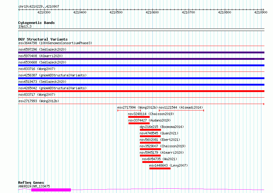The image size is (273, 193).
Task: Click the thin red span under nsv1121544
Action: 181,110
